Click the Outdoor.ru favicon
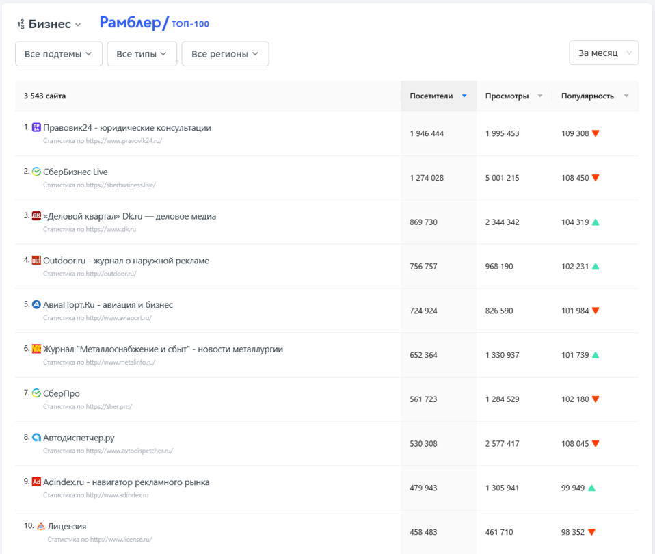 (x=36, y=261)
